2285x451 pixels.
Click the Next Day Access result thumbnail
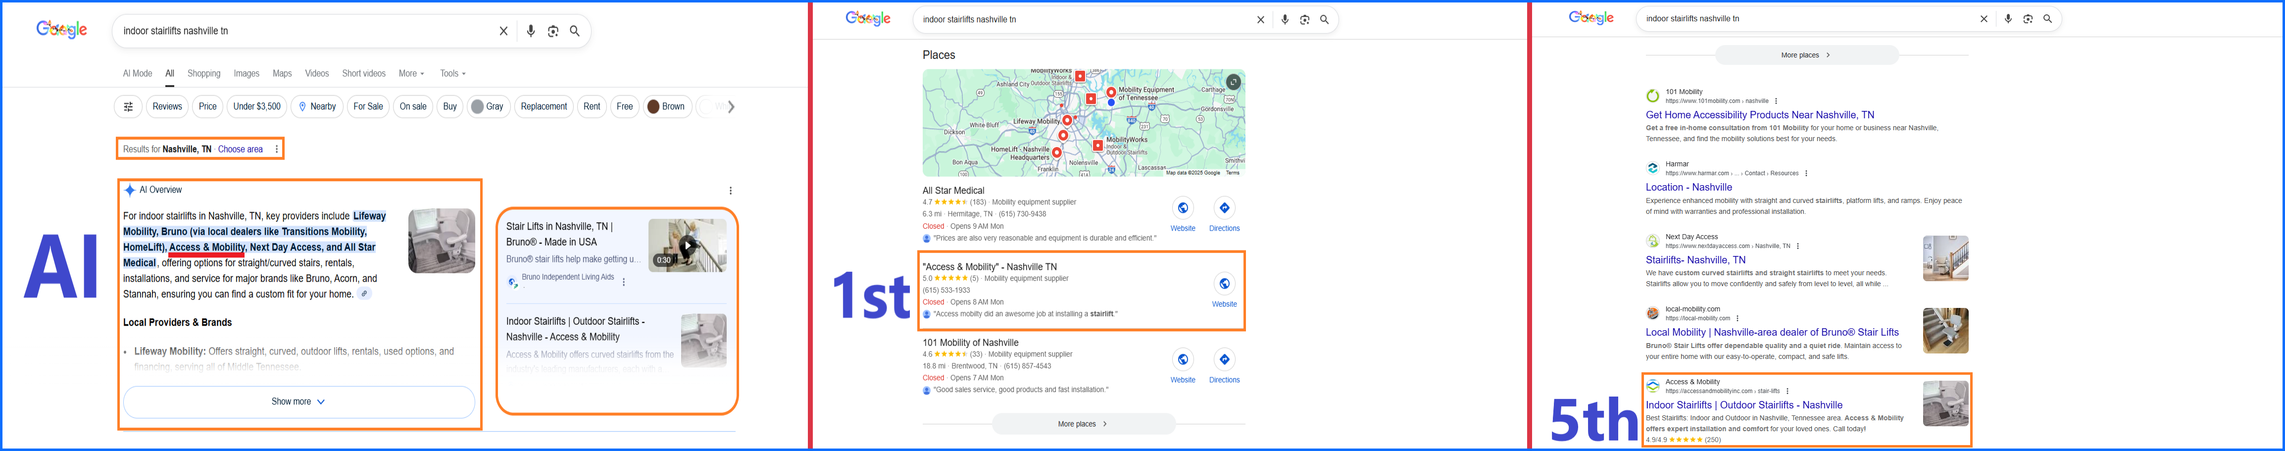1945,258
